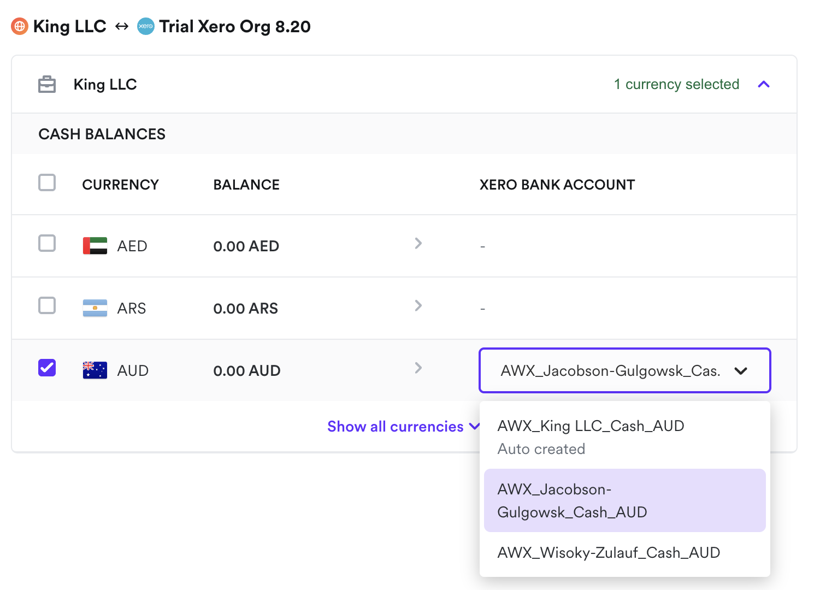Click the CURRENCY column header
The image size is (814, 590).
pyautogui.click(x=120, y=185)
